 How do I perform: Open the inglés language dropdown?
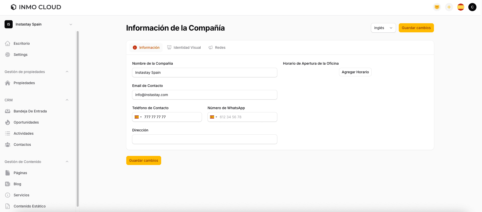point(383,28)
